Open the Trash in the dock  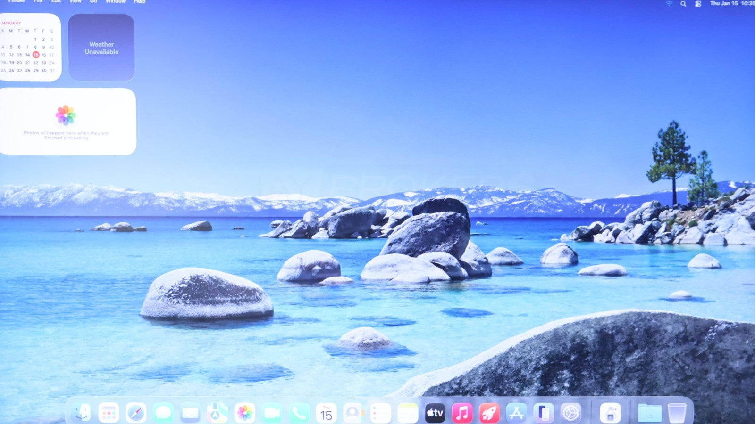click(x=677, y=413)
